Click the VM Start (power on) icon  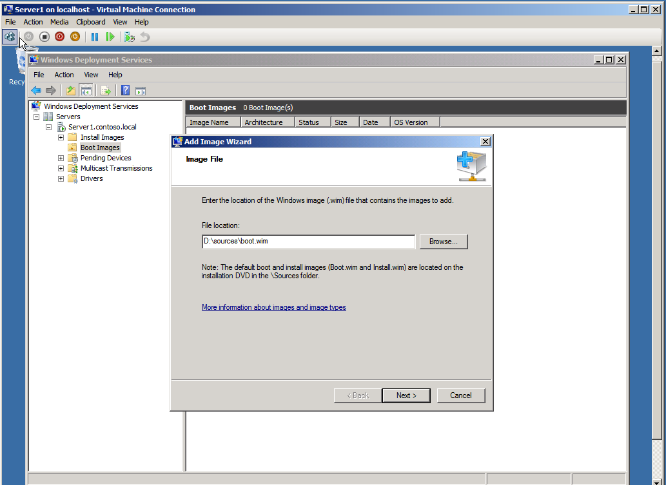pos(28,37)
